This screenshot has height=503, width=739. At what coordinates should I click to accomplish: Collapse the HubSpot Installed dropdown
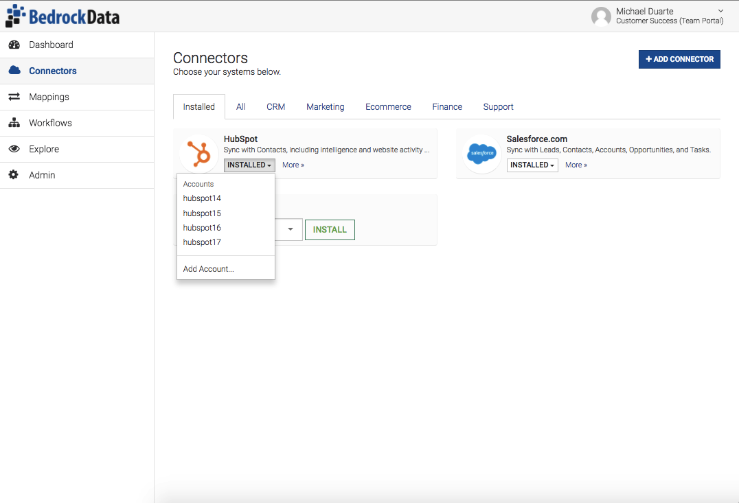coord(249,165)
